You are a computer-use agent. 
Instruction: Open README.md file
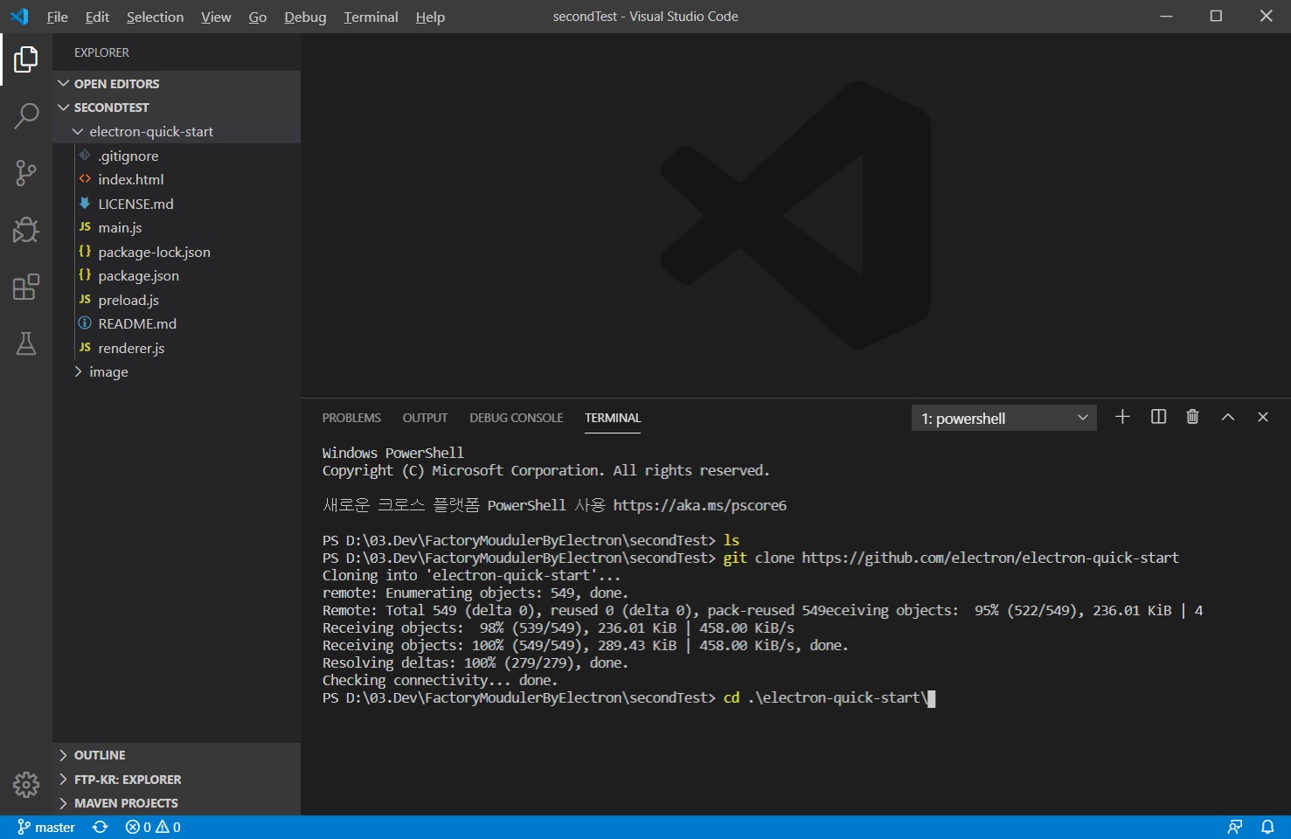177,323
